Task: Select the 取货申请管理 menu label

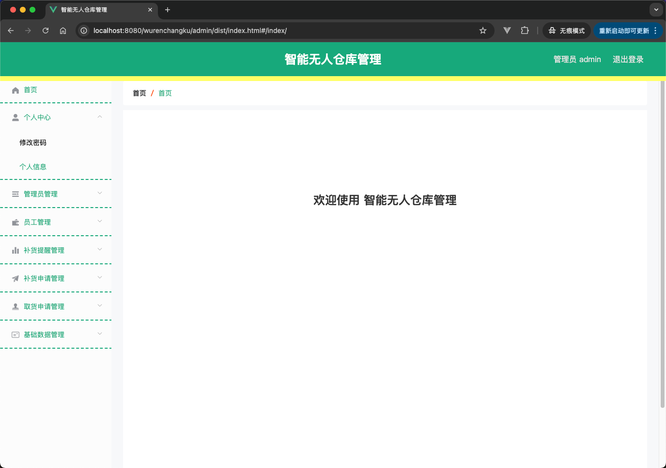Action: [44, 307]
